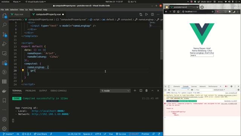Open the Docker view in activity bar
The height and width of the screenshot is (136, 241).
tap(4, 91)
